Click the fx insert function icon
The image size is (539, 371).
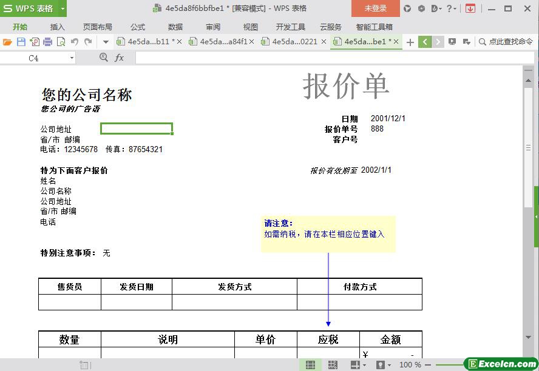point(120,58)
